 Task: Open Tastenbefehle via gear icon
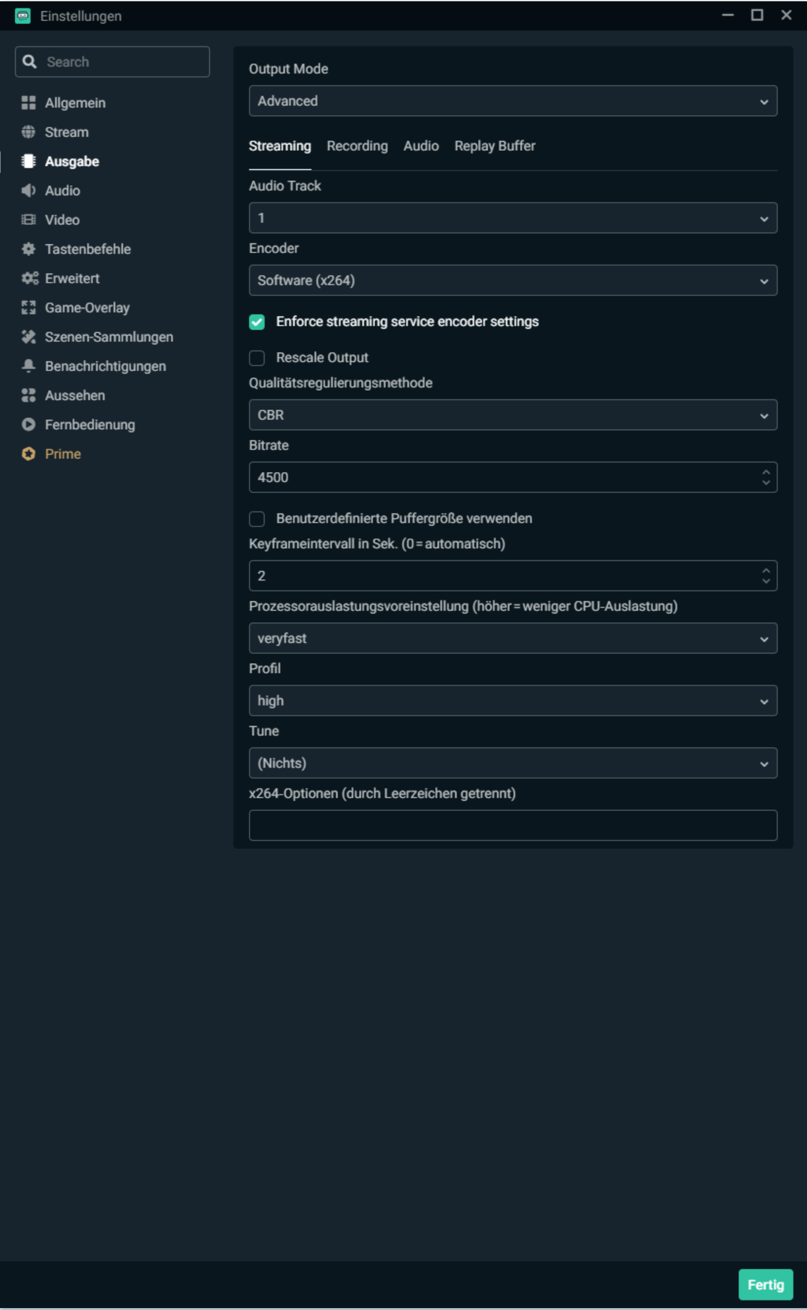(29, 249)
